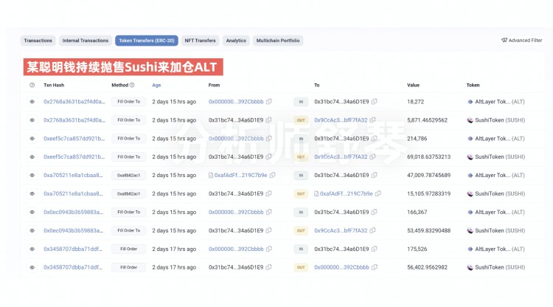Image resolution: width=553 pixels, height=307 pixels.
Task: Open SushiToken (SUSHI) in the 56,402.9562982 row
Action: click(496, 267)
